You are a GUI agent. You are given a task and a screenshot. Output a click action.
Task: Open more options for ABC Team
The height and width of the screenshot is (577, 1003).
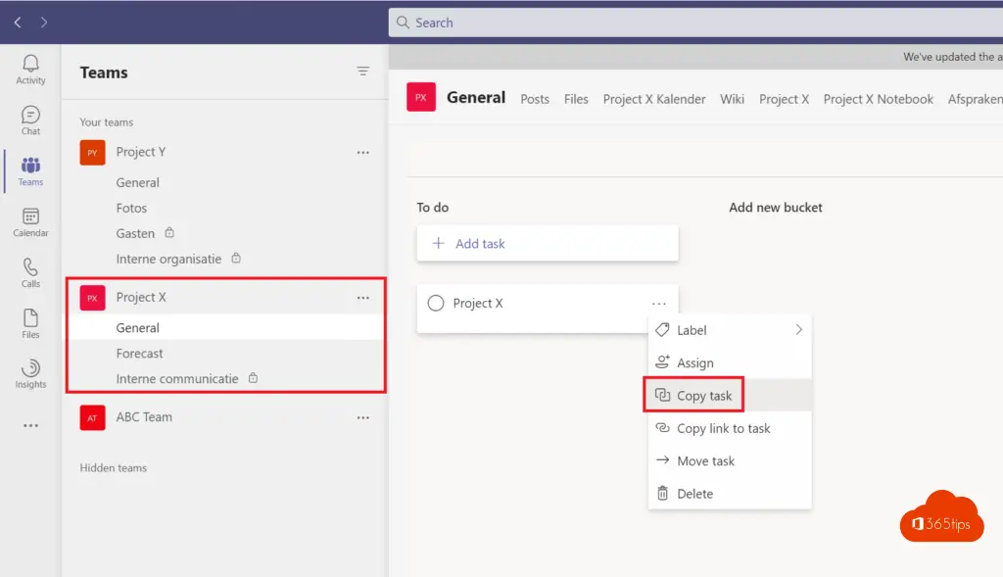click(363, 417)
